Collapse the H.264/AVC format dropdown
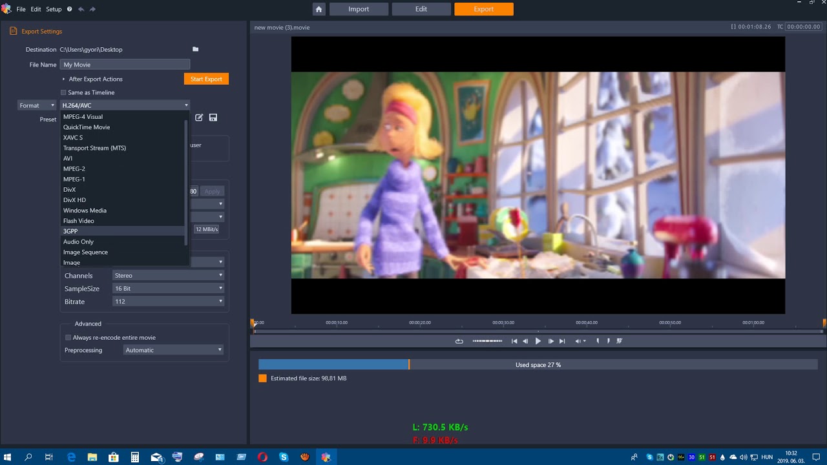The height and width of the screenshot is (465, 827). 125,105
